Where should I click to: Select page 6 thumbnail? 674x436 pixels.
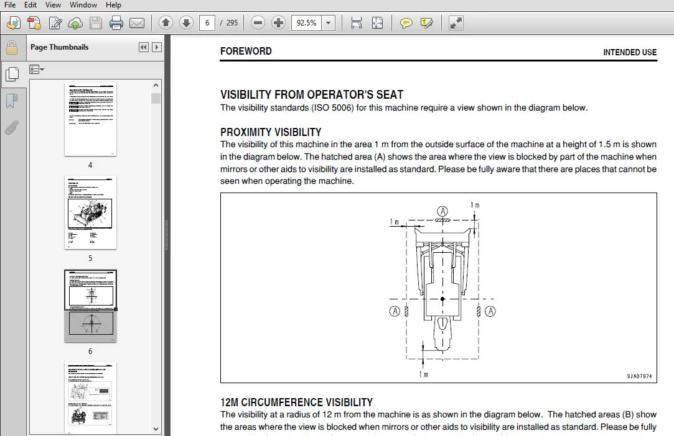90,306
